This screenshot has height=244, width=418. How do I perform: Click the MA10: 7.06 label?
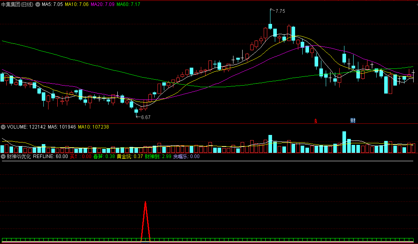[77, 4]
